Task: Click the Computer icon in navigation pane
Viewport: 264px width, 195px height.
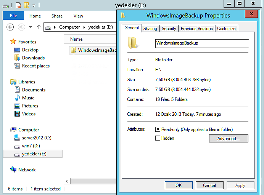Action: (x=13, y=129)
